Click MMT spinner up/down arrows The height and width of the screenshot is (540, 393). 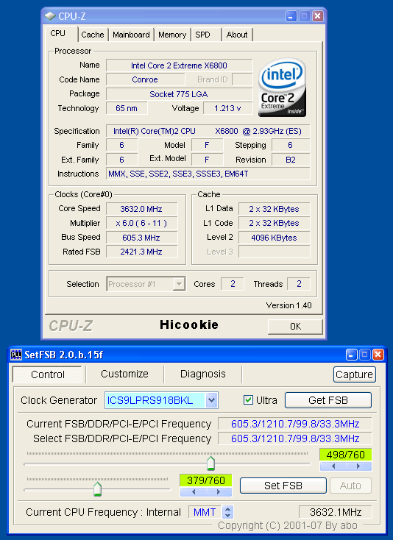[x=227, y=512]
